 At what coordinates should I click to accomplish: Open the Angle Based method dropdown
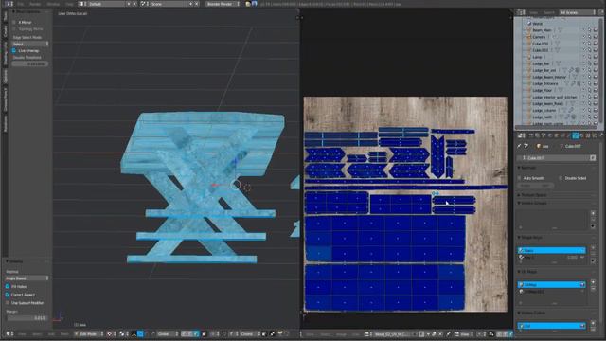(27, 278)
